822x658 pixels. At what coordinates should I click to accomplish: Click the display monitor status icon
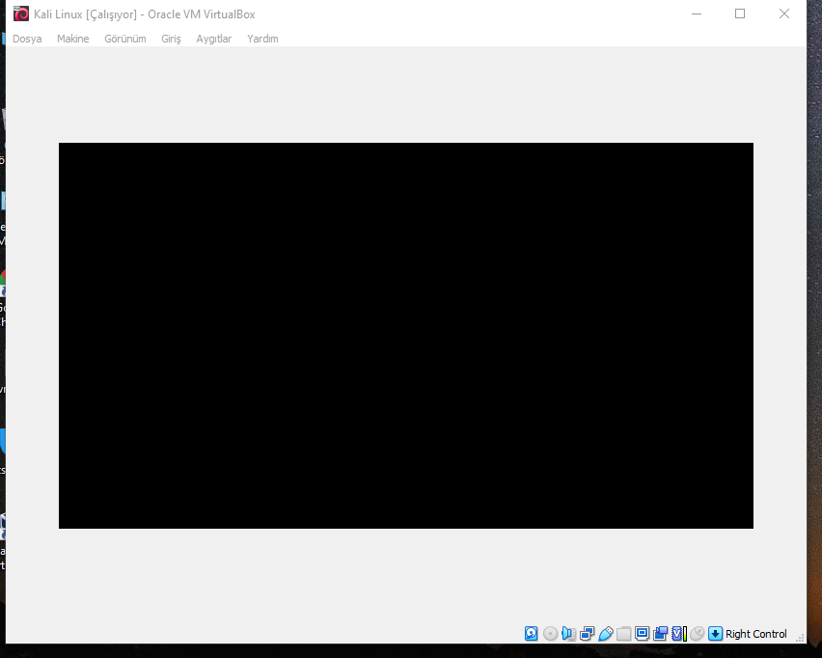click(643, 633)
